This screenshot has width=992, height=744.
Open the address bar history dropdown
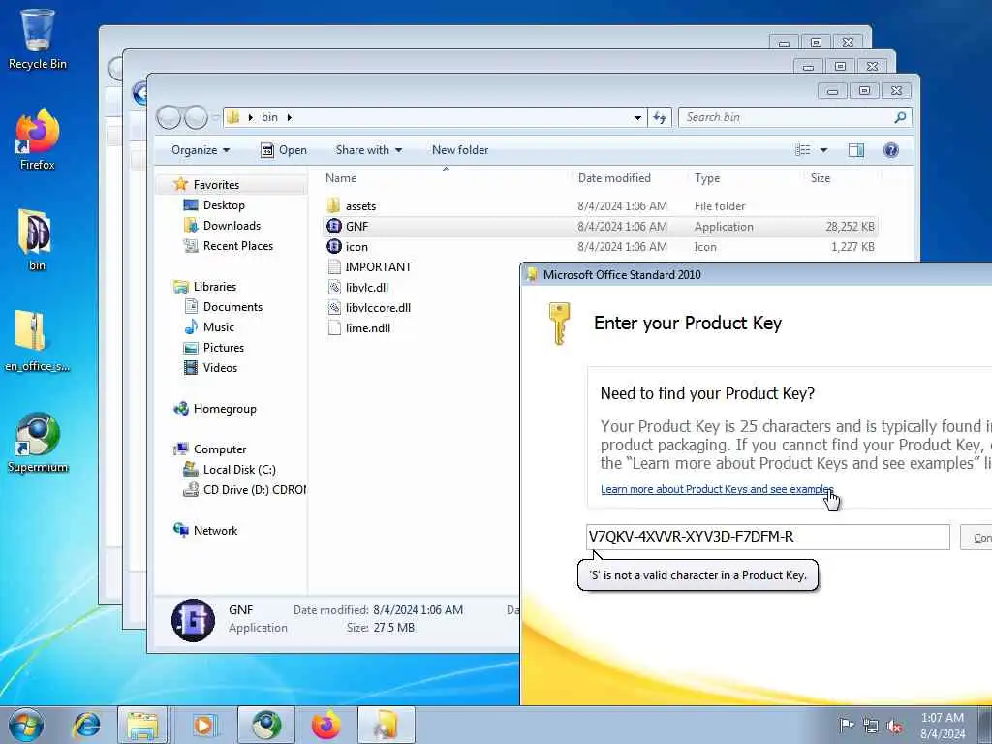(637, 117)
